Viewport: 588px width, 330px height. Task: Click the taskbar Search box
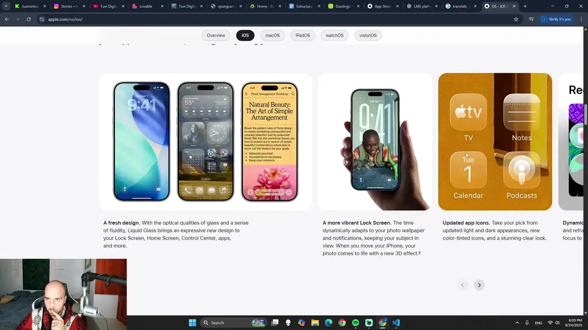coord(234,323)
